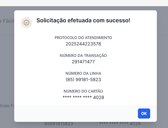Click the light browser bar above the overlay
This screenshot has width=168, height=128.
coord(84,3)
